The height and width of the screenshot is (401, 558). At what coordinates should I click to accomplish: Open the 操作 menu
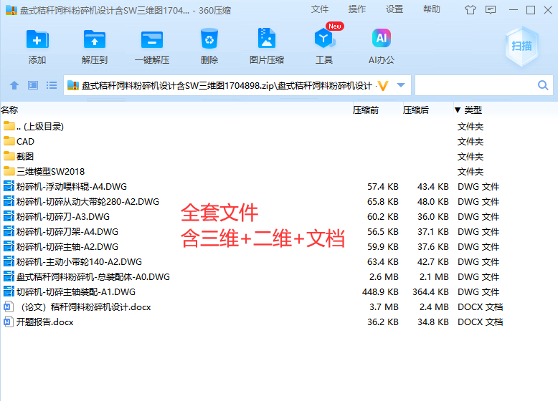pyautogui.click(x=357, y=9)
